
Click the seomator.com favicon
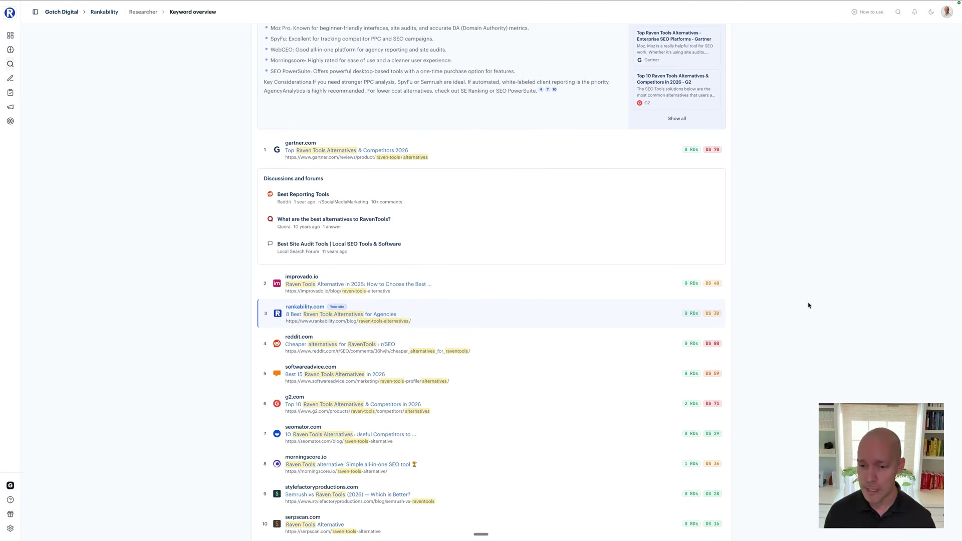point(277,434)
